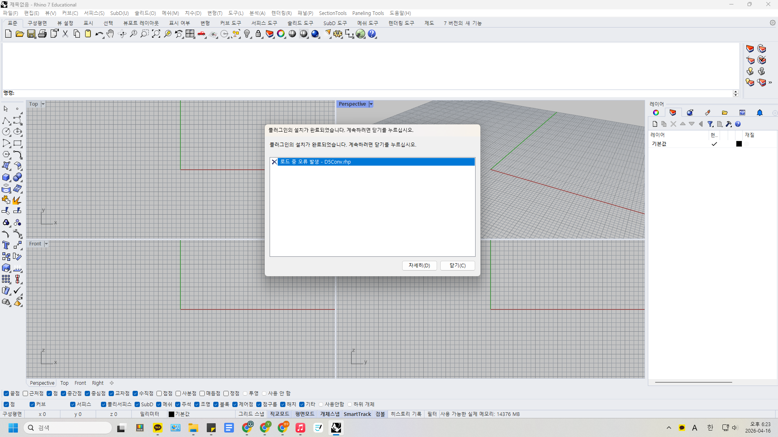Open the Options gear icon in toolbar

click(x=338, y=34)
